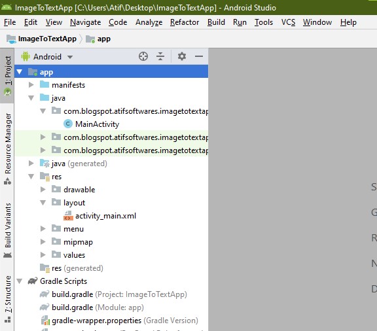The height and width of the screenshot is (331, 377).
Task: Expand the drawable folder
Action: click(x=43, y=190)
